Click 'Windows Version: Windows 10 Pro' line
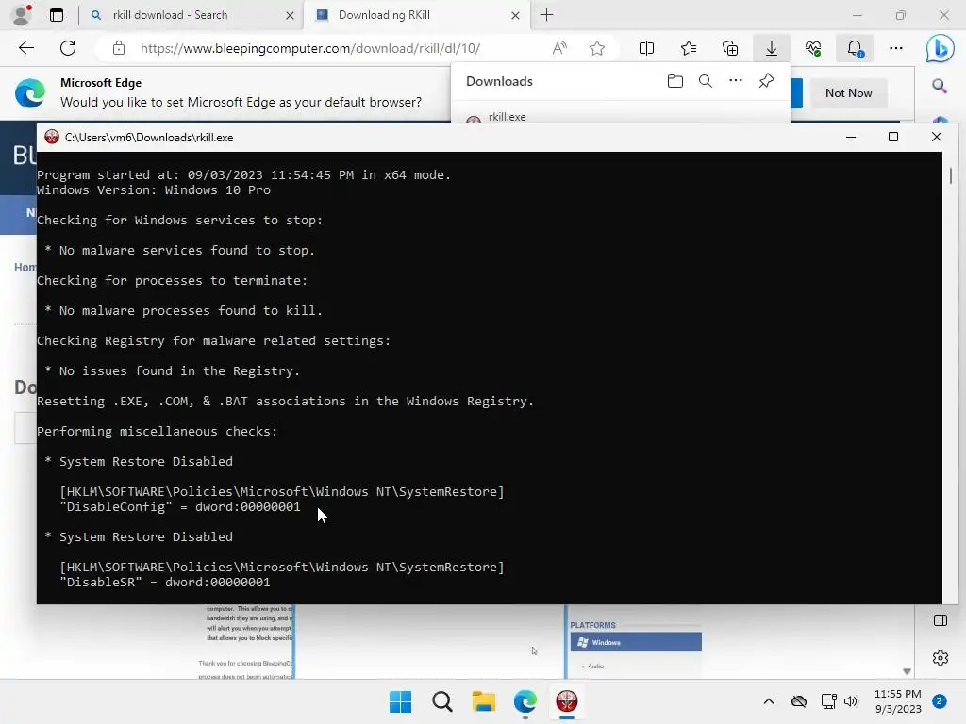Viewport: 966px width, 724px height. click(x=154, y=189)
